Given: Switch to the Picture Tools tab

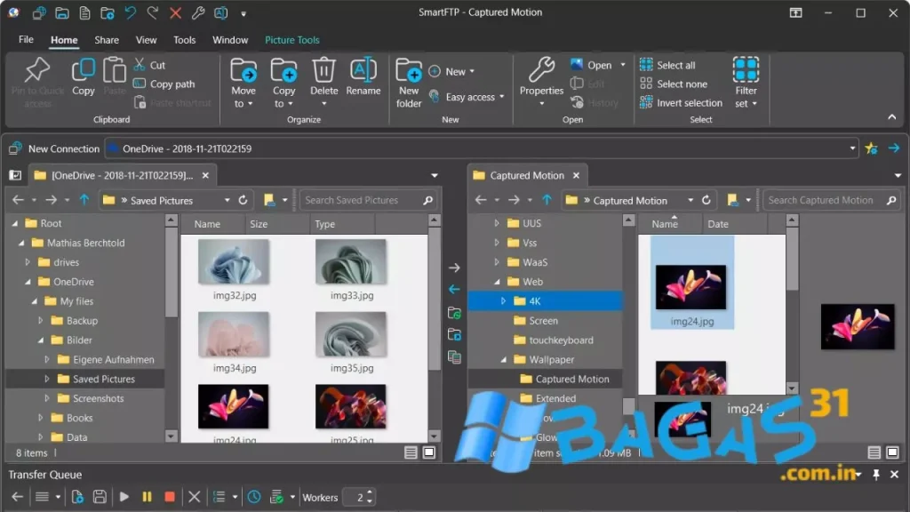Looking at the screenshot, I should click(291, 40).
